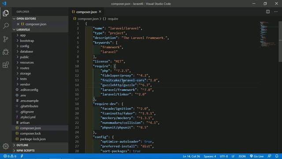Click composer.json in the breadcrumb
Viewport: 282px width, 159px height.
click(x=88, y=19)
